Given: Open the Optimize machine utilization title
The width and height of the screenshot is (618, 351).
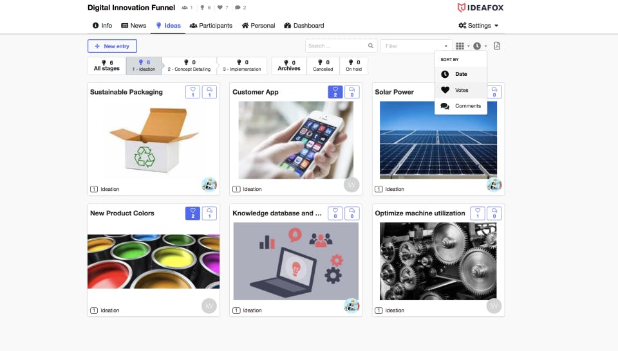Looking at the screenshot, I should click(420, 213).
